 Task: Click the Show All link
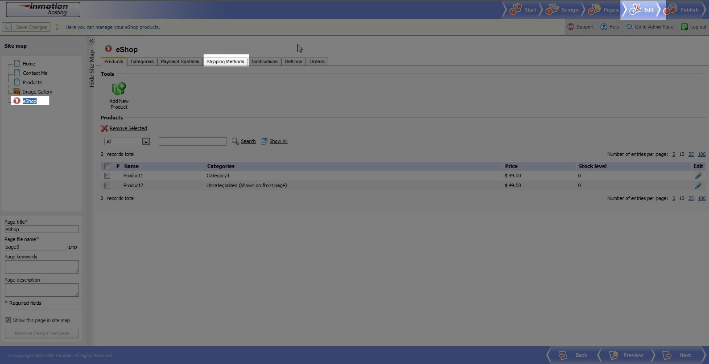[x=278, y=141]
